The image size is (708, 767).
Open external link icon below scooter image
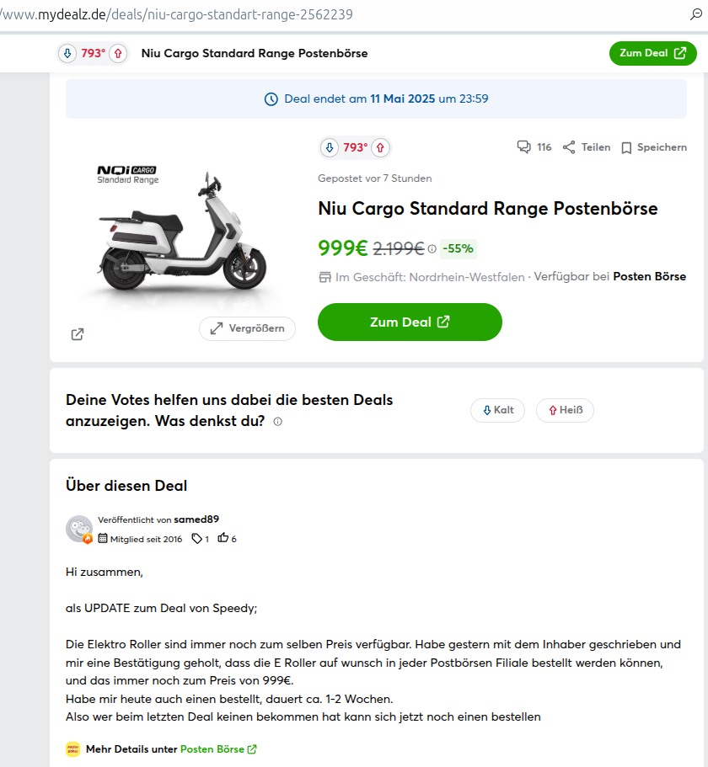coord(78,334)
